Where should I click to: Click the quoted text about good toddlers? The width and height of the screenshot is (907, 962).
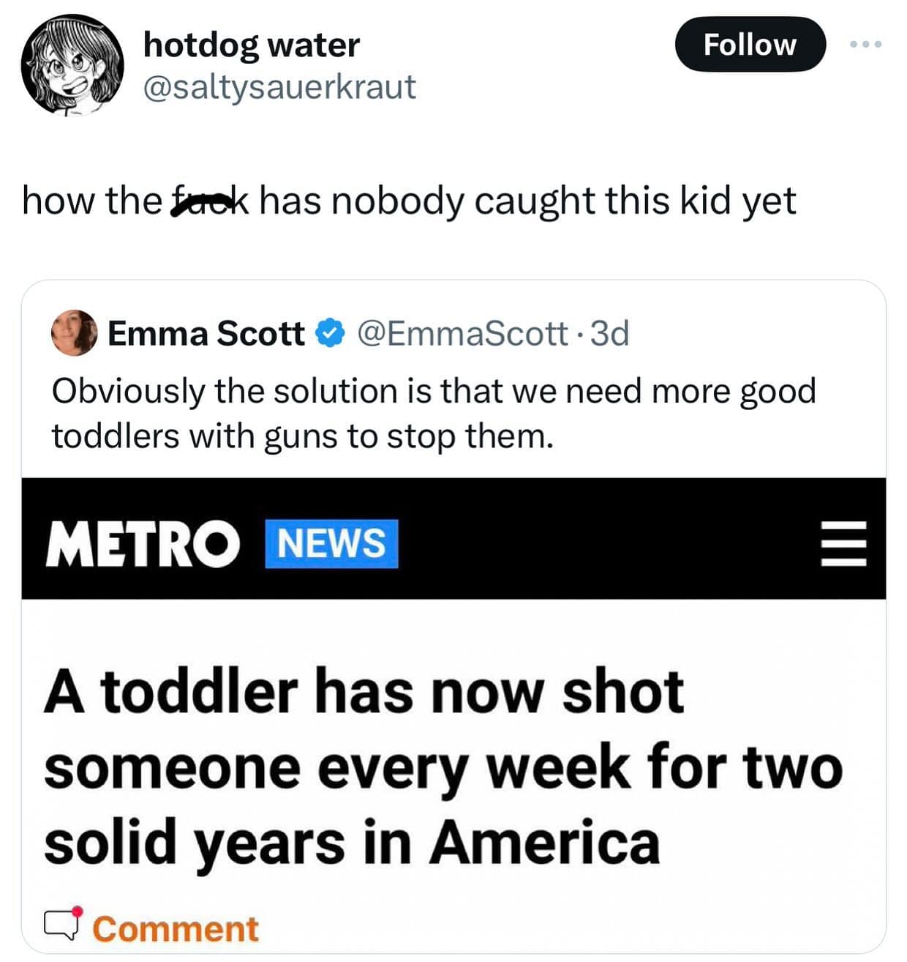pos(433,413)
